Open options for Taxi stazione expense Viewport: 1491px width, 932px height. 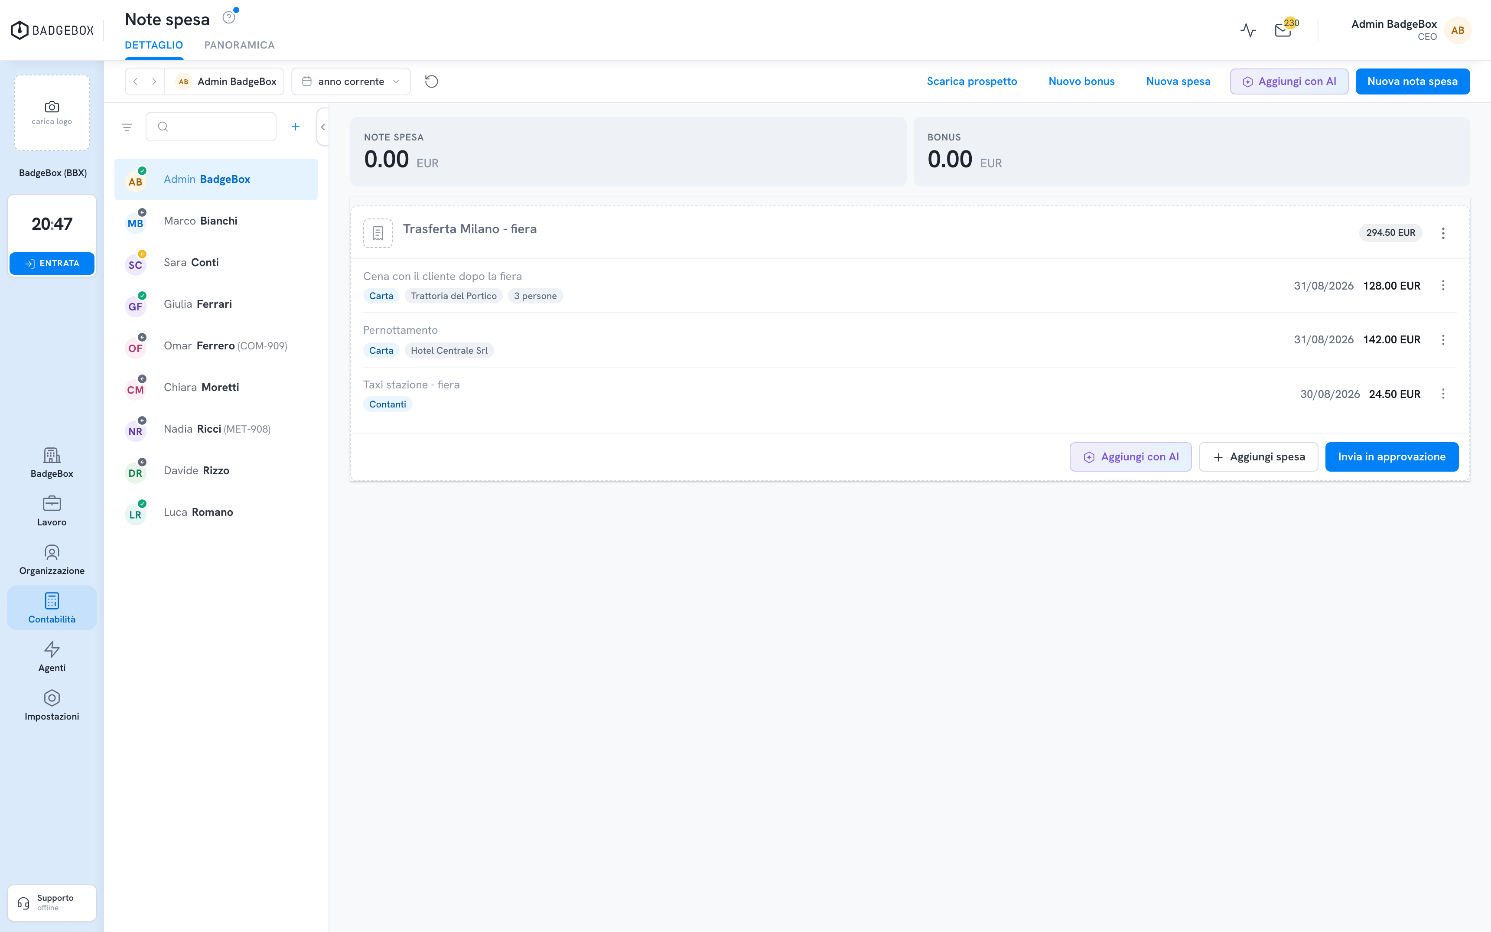(1443, 394)
